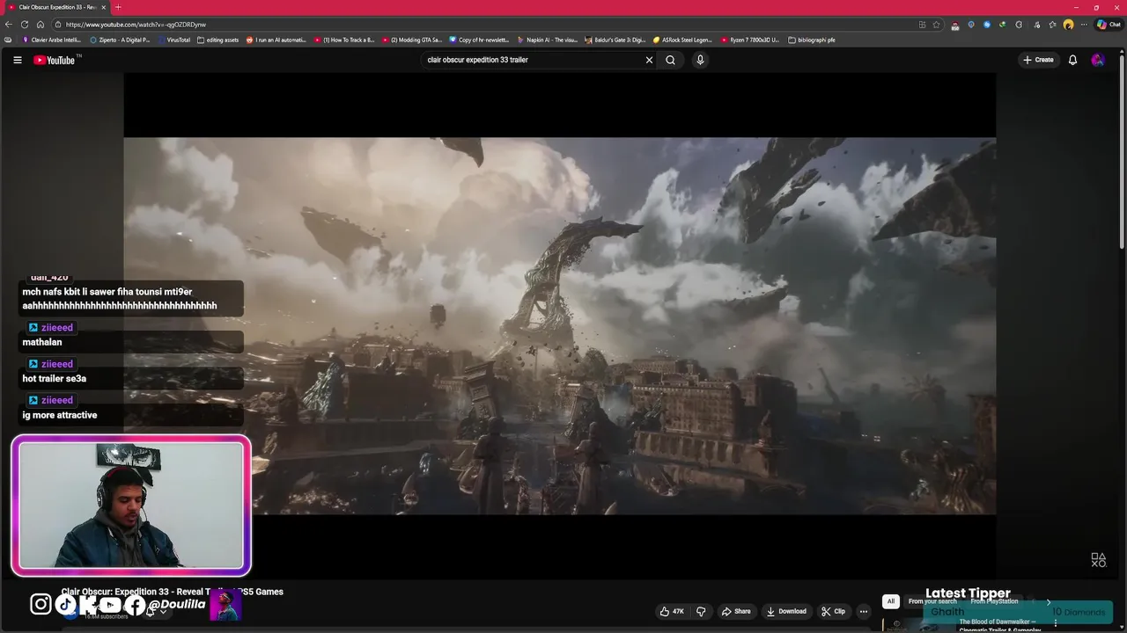Close the Clair Obscur browser tab
Screen dimensions: 1127x633
(103, 7)
